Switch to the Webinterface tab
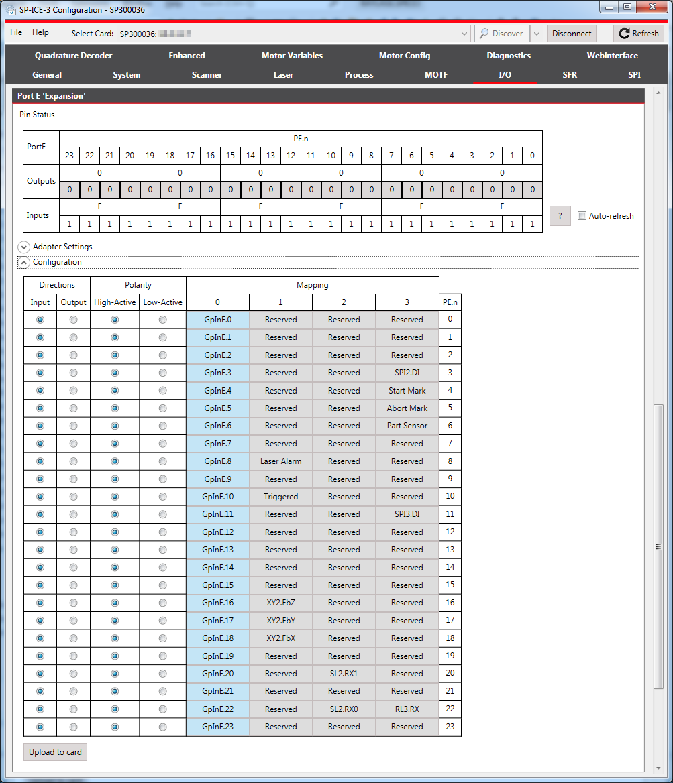Screen dimensions: 673x783 612,56
